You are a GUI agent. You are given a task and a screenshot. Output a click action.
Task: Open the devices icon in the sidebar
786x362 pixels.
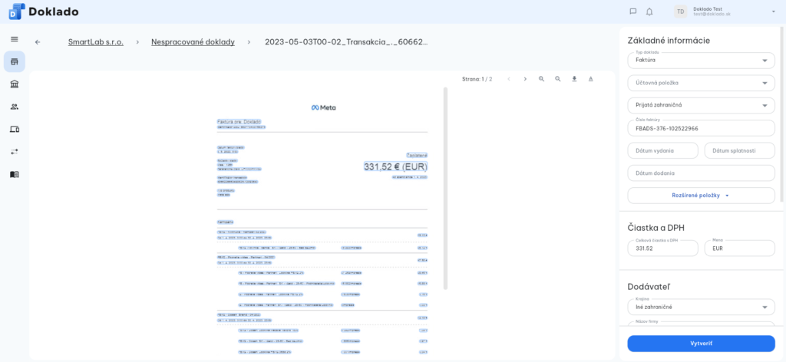click(14, 129)
